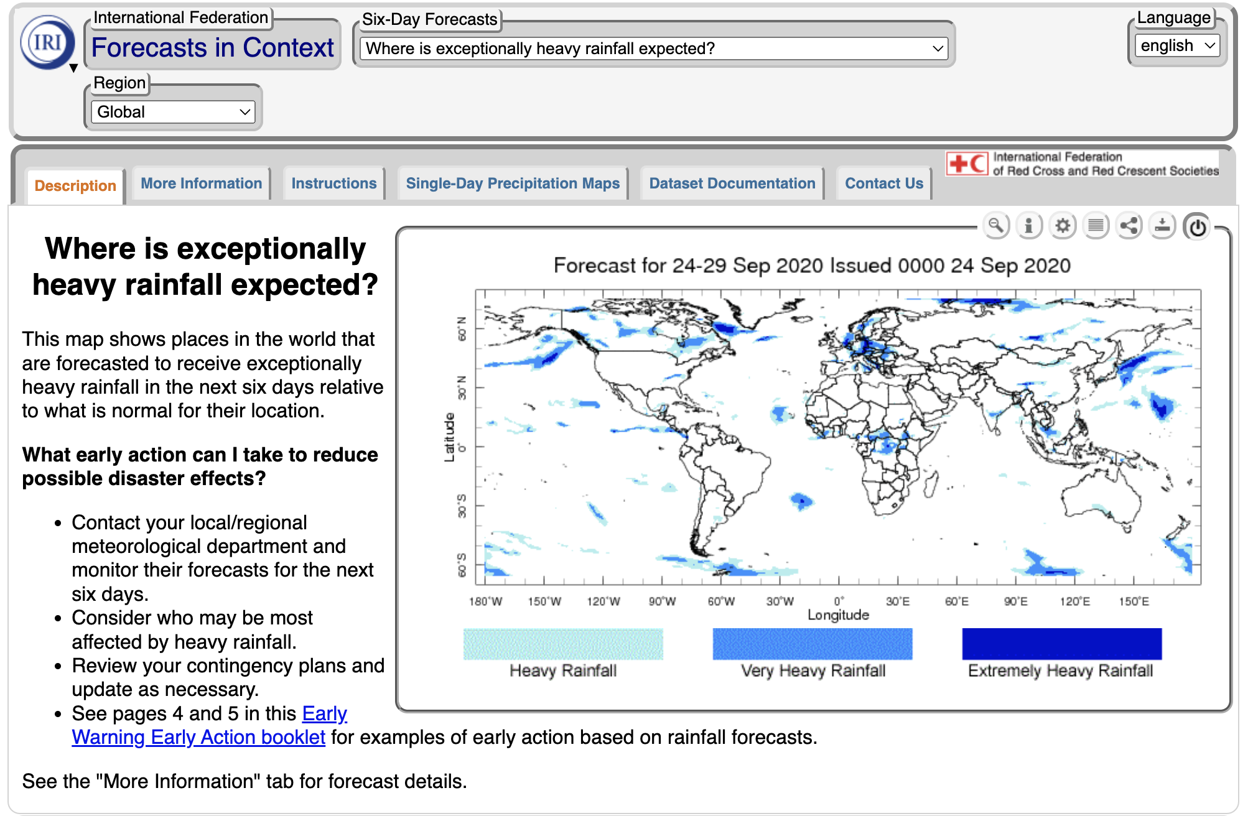
Task: Switch to Dataset Documentation tab
Action: 732,183
